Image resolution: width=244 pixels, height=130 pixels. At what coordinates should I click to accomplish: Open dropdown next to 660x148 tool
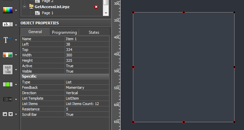pos(16,70)
